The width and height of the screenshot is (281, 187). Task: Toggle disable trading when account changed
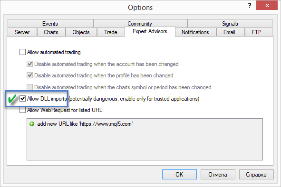click(x=29, y=64)
